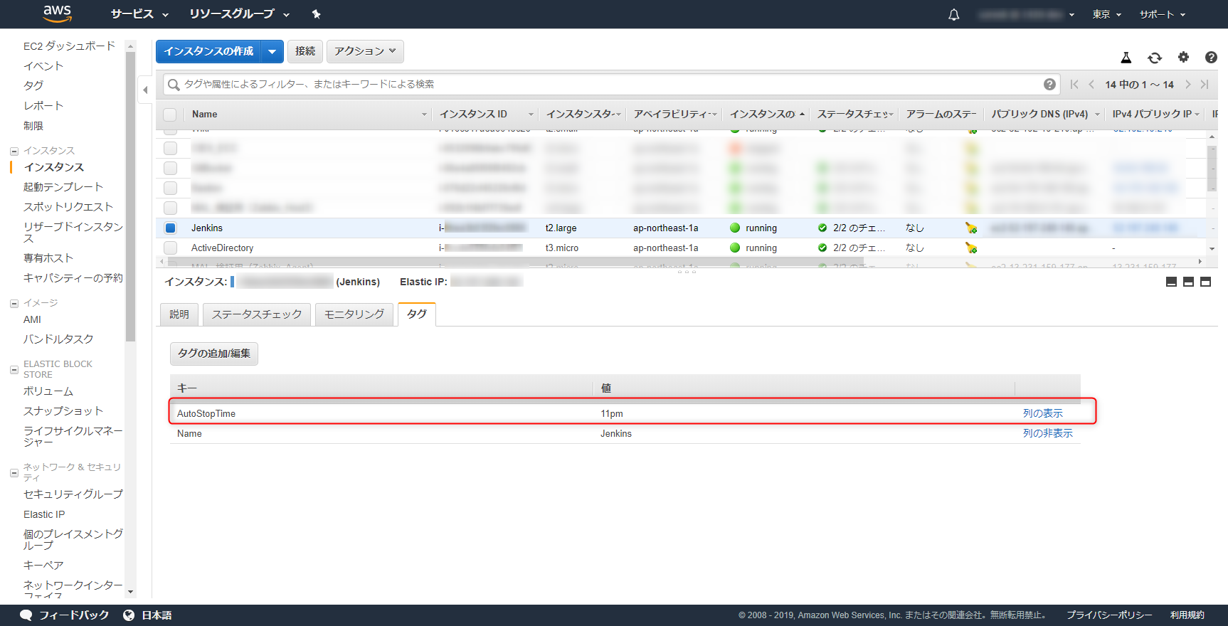The width and height of the screenshot is (1228, 626).
Task: Open the プライバシーポリシー link
Action: point(1109,615)
